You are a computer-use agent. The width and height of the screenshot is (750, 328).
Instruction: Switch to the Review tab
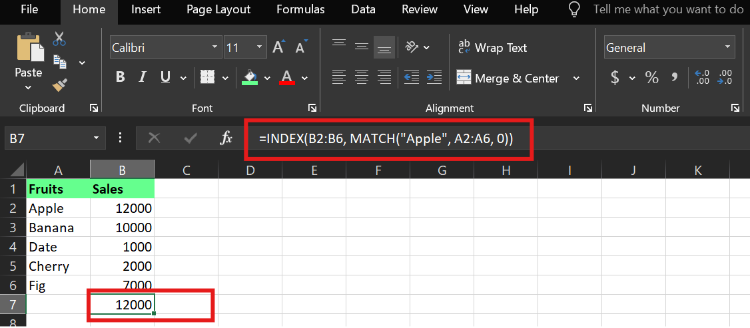pyautogui.click(x=420, y=9)
